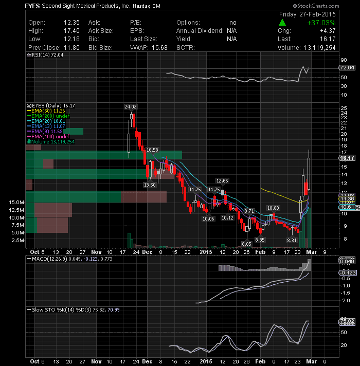The image size is (360, 366).
Task: Click the green up-arrow triangle beside +37.03%
Action: [282, 23]
